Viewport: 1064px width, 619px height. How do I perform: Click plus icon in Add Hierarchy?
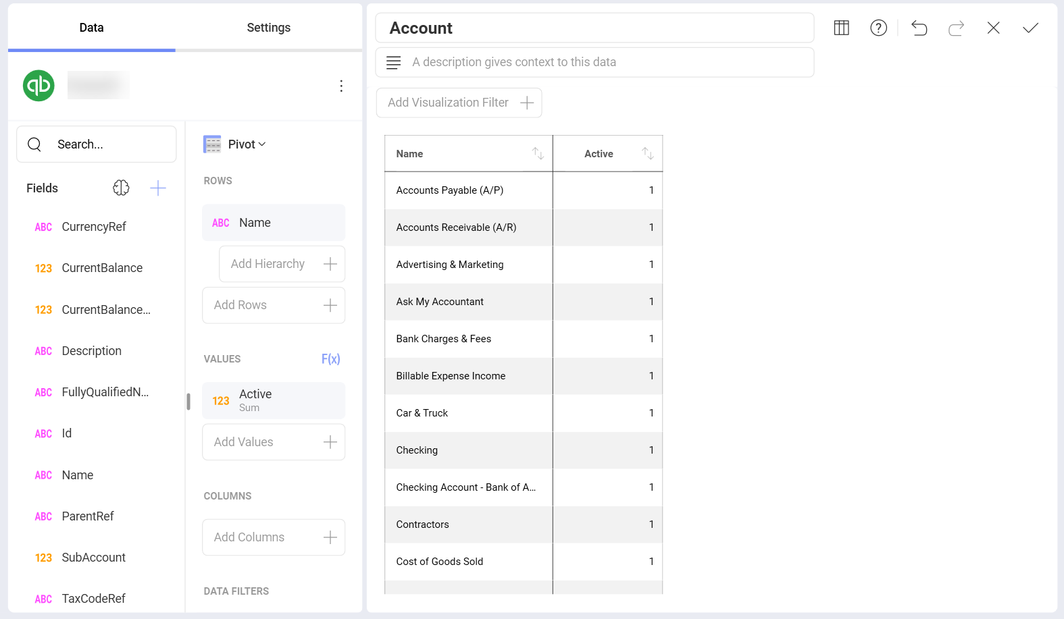(x=330, y=264)
